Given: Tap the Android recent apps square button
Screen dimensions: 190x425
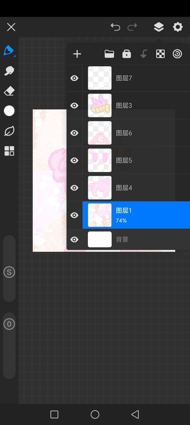Looking at the screenshot, I should pyautogui.click(x=54, y=414).
